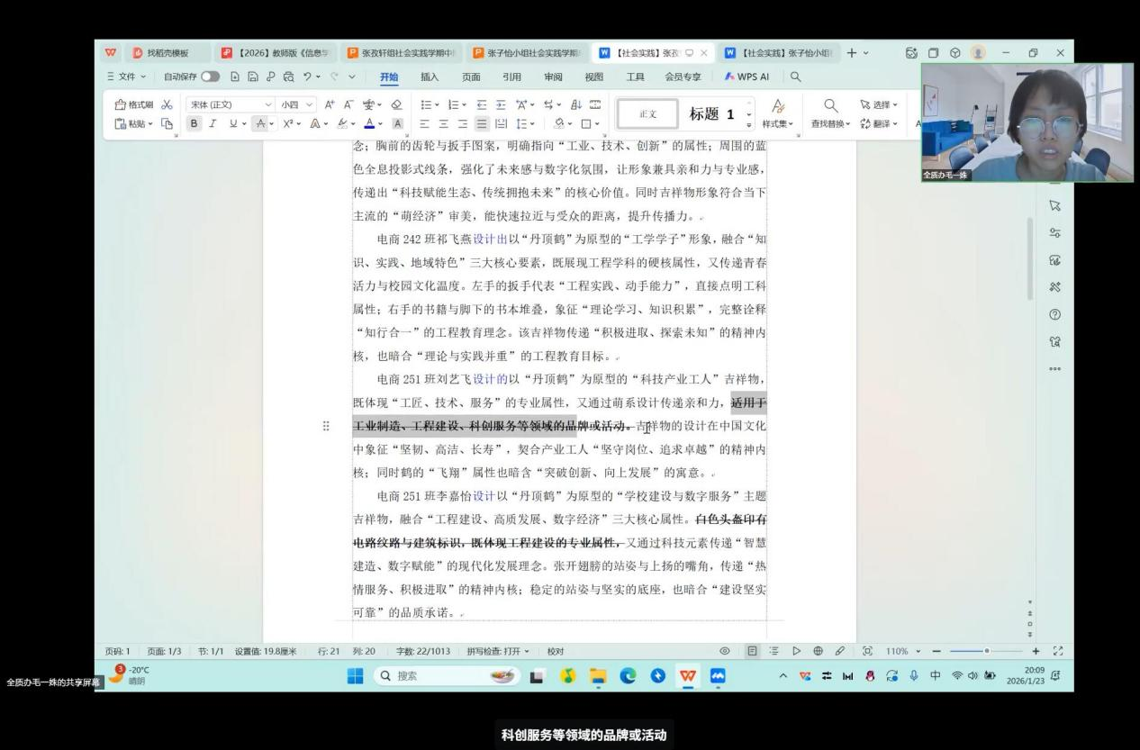The width and height of the screenshot is (1140, 750).
Task: Click the italic formatting icon
Action: click(x=210, y=123)
